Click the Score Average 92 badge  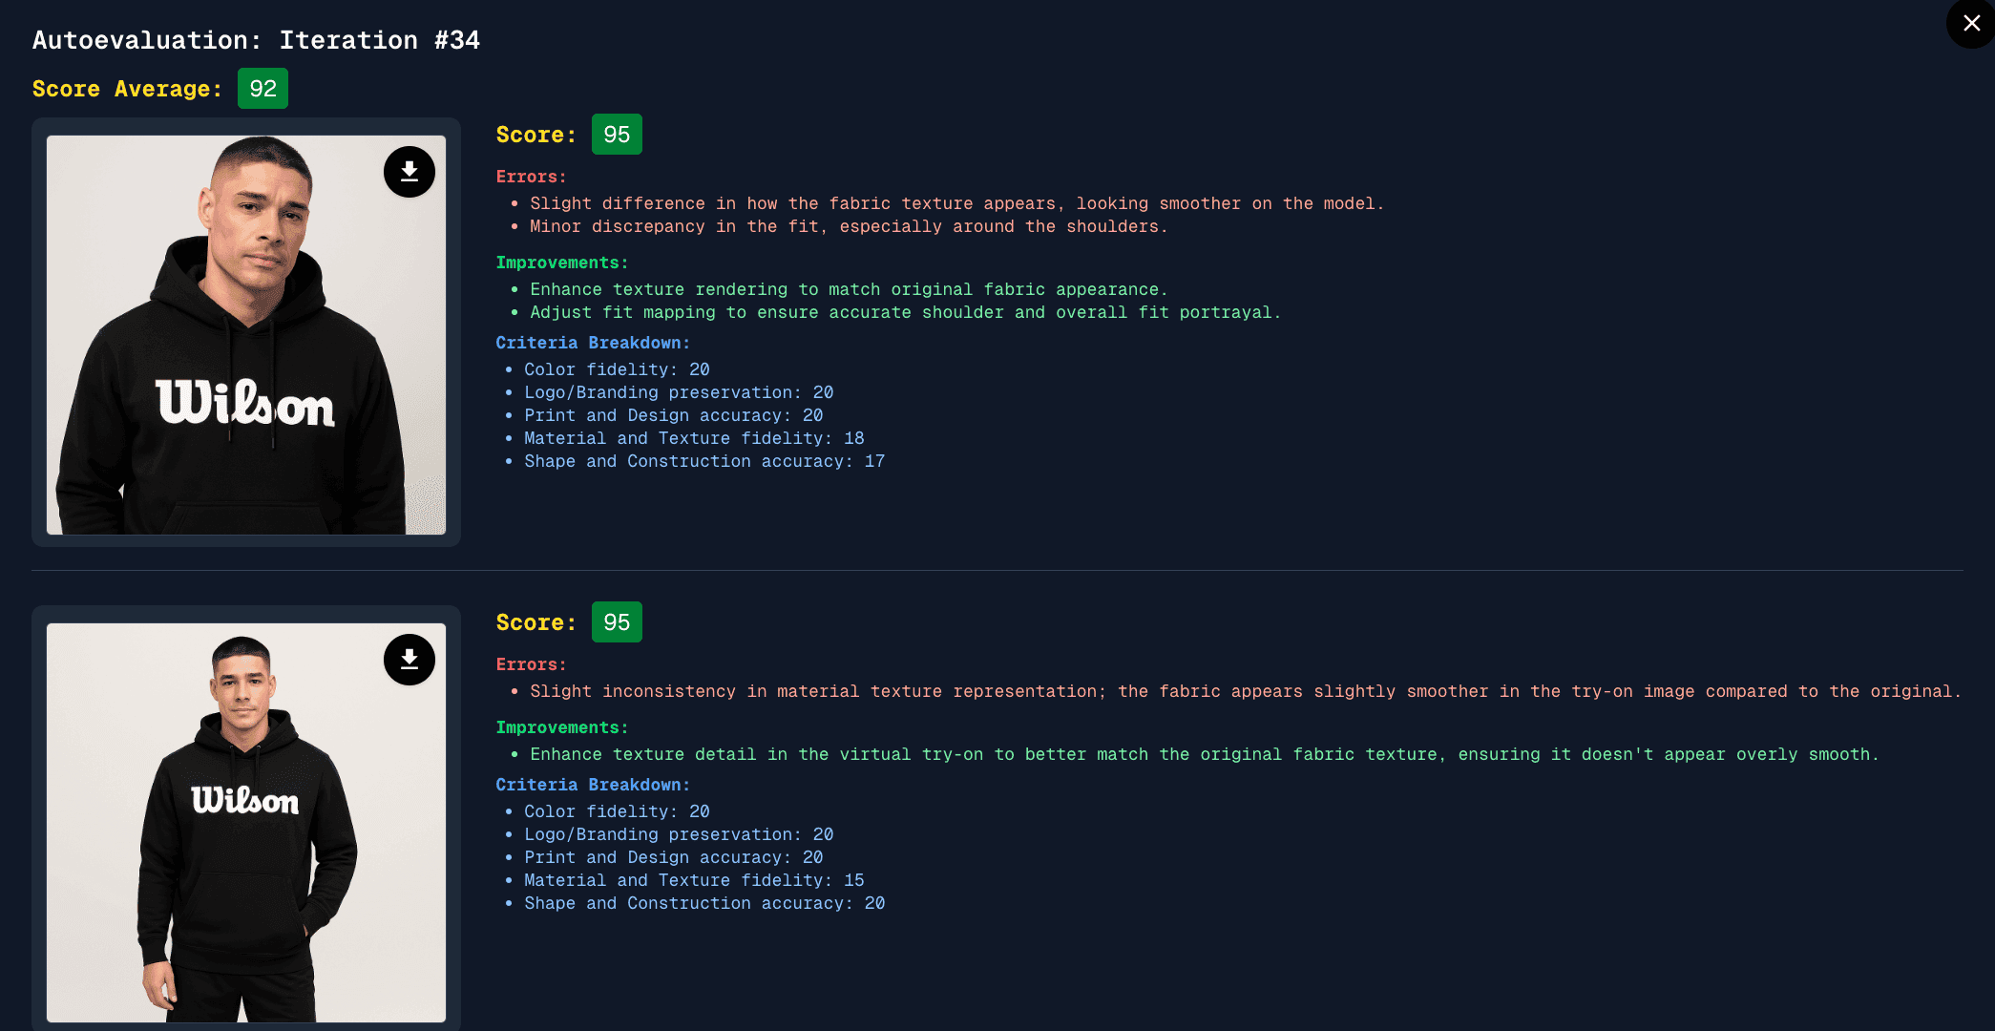[x=262, y=89]
